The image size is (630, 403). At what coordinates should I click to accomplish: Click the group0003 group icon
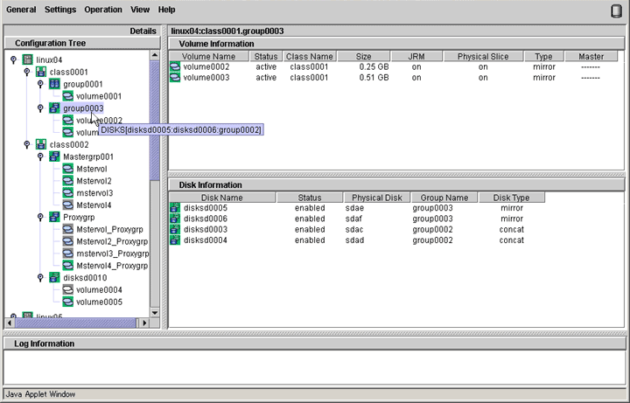[54, 108]
